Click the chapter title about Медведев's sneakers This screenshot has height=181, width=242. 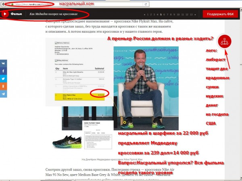(x=53, y=14)
